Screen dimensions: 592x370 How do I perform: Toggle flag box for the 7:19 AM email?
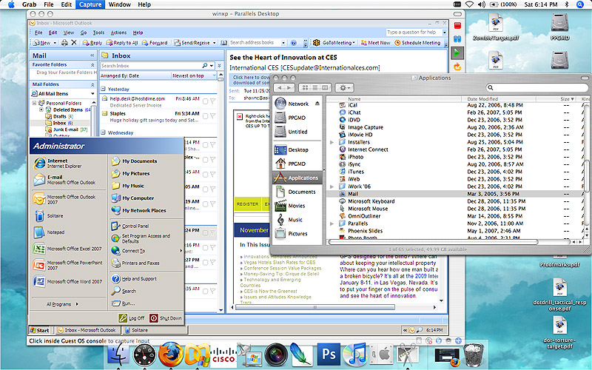[206, 204]
